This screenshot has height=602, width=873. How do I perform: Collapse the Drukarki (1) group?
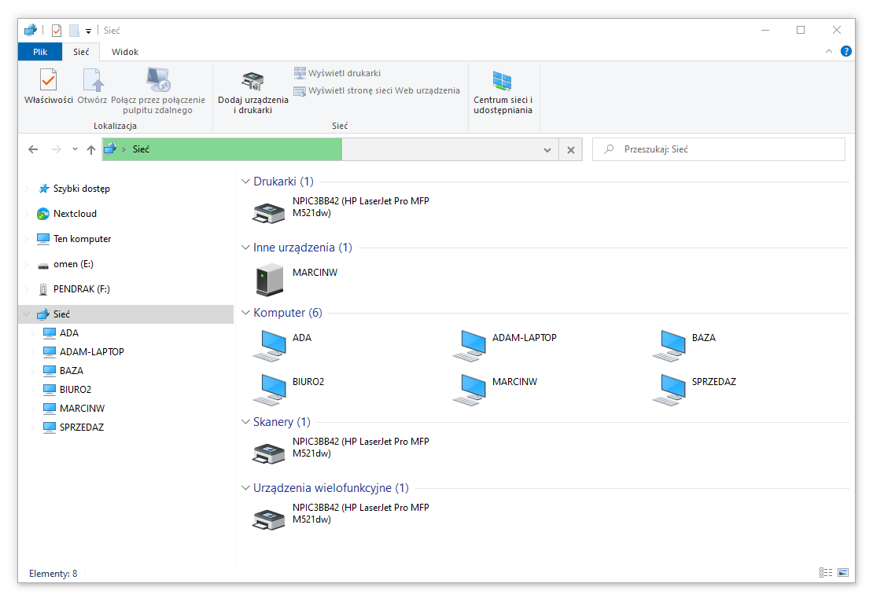(245, 182)
